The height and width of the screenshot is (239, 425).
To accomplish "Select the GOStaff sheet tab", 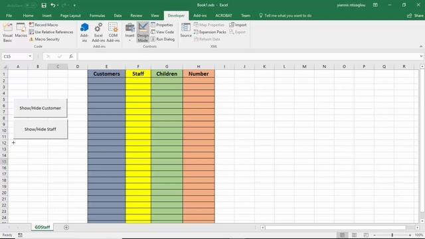I will (x=42, y=227).
